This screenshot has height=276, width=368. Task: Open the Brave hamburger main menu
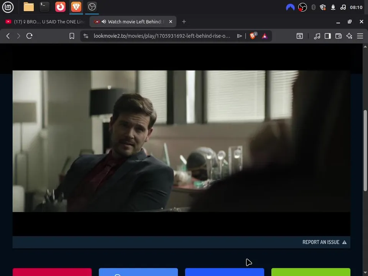360,36
